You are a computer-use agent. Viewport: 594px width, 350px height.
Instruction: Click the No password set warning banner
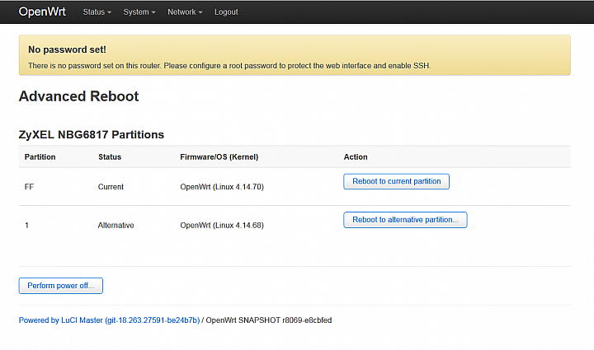295,55
